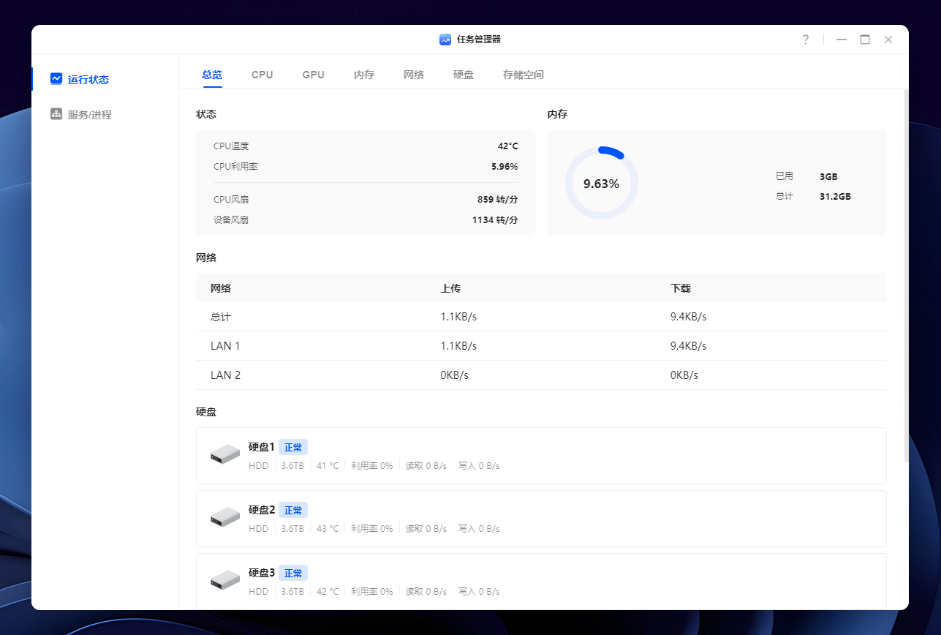The height and width of the screenshot is (635, 941).
Task: Switch to the GPU tab
Action: coord(314,75)
